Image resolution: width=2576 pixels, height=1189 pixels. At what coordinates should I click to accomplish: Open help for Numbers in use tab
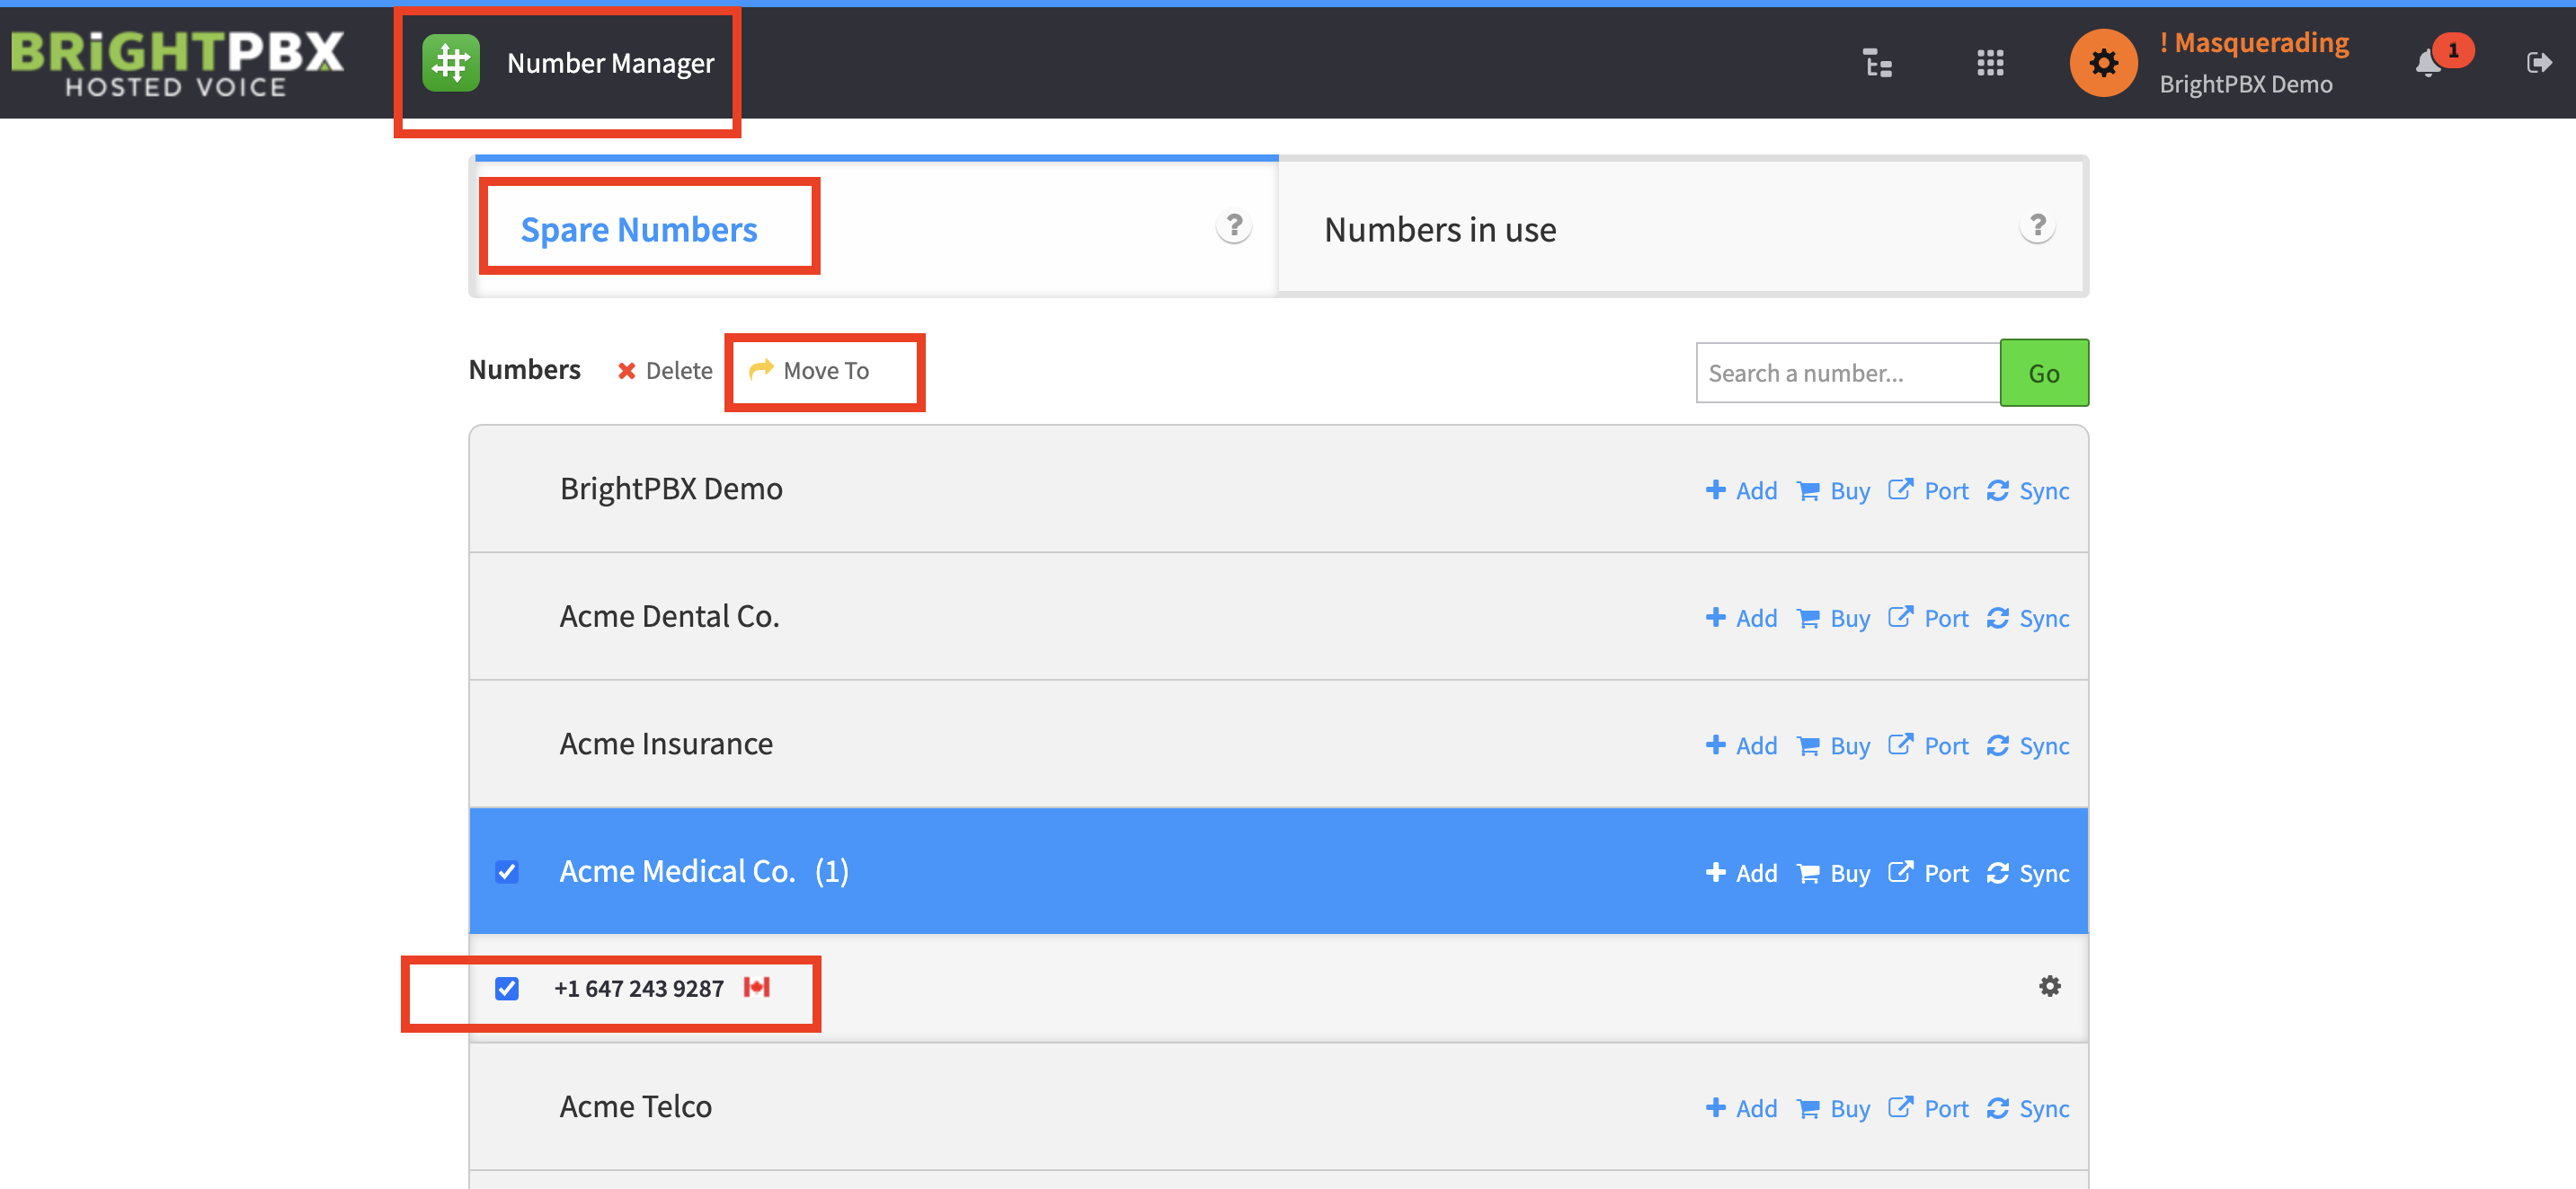tap(2037, 227)
